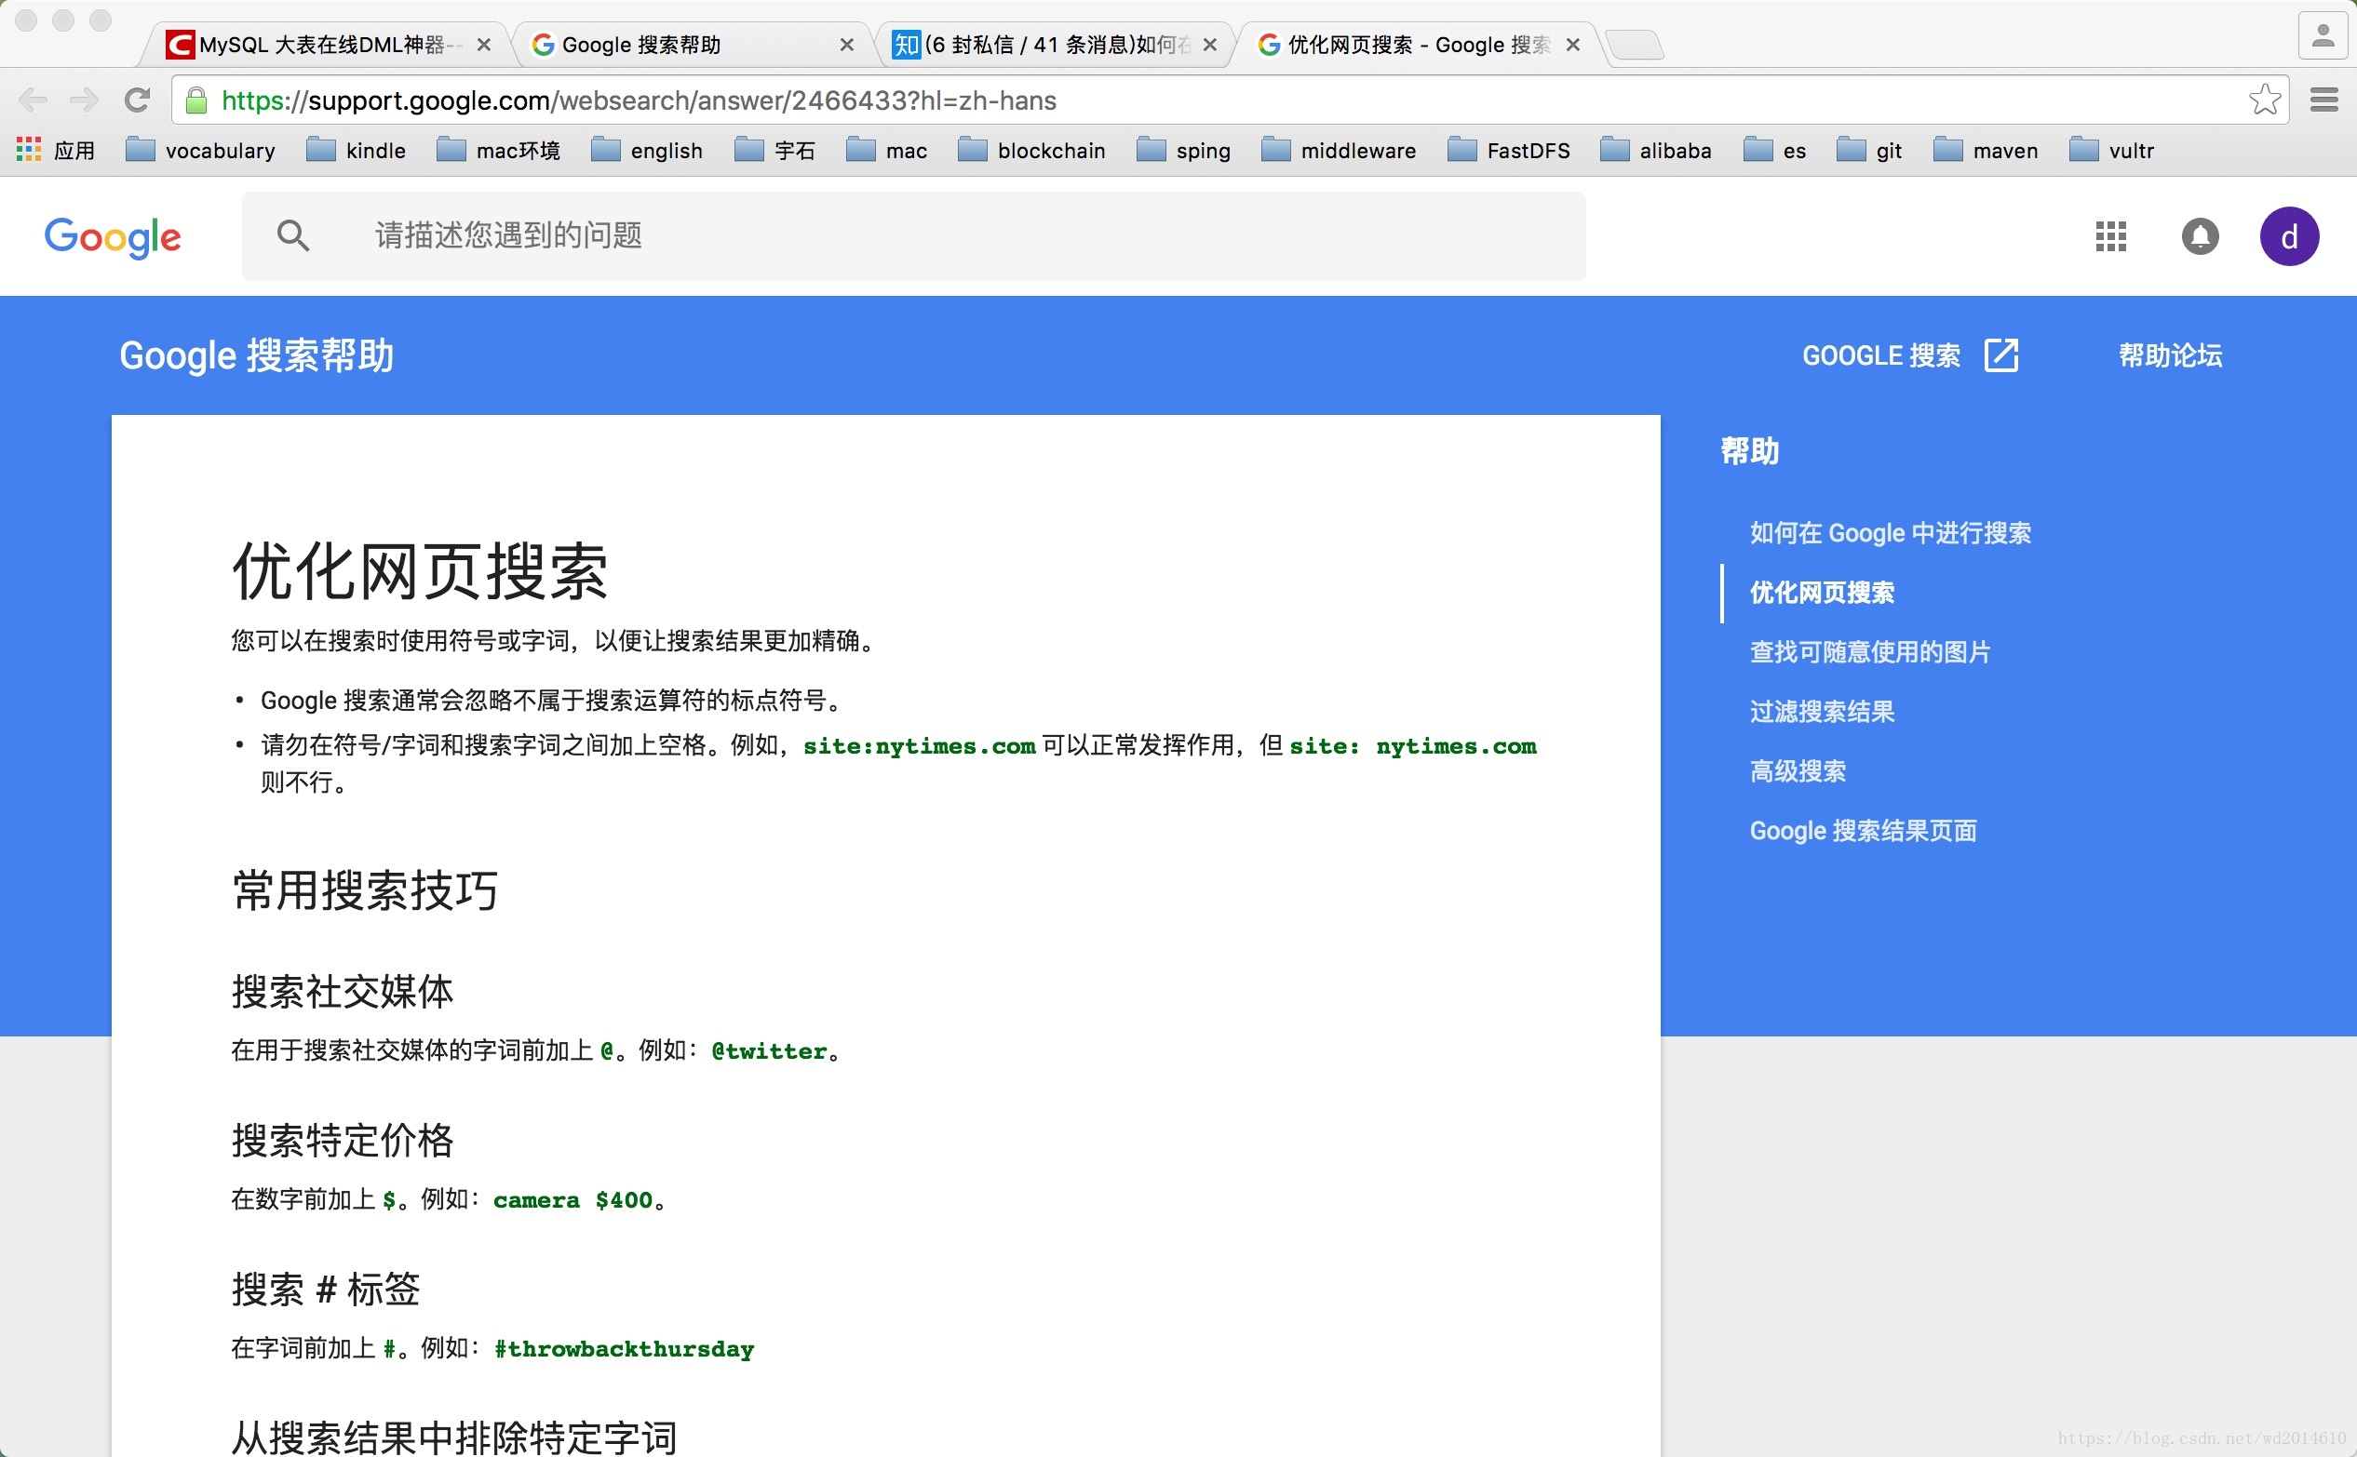Image resolution: width=2357 pixels, height=1457 pixels.
Task: Open the account avatar labeled d
Action: pyautogui.click(x=2290, y=236)
